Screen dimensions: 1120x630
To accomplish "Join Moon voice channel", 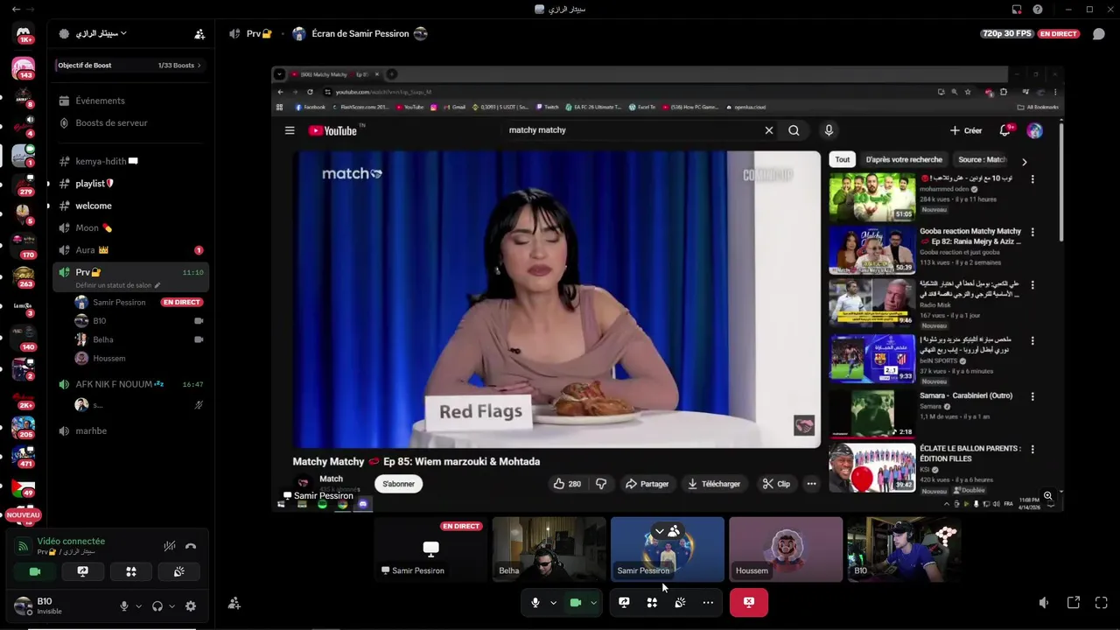I will pyautogui.click(x=131, y=227).
